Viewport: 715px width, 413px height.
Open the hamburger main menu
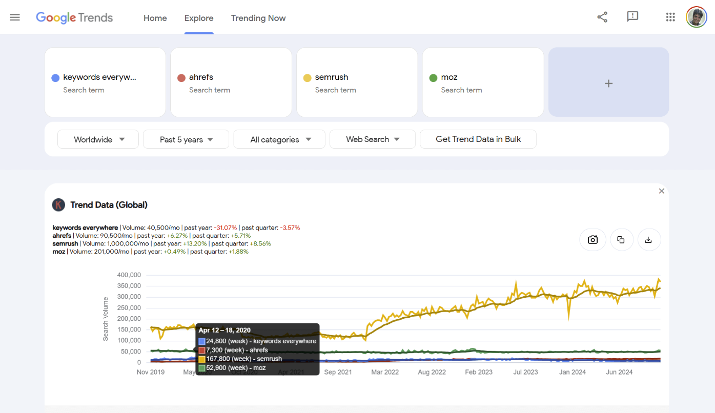coord(15,17)
